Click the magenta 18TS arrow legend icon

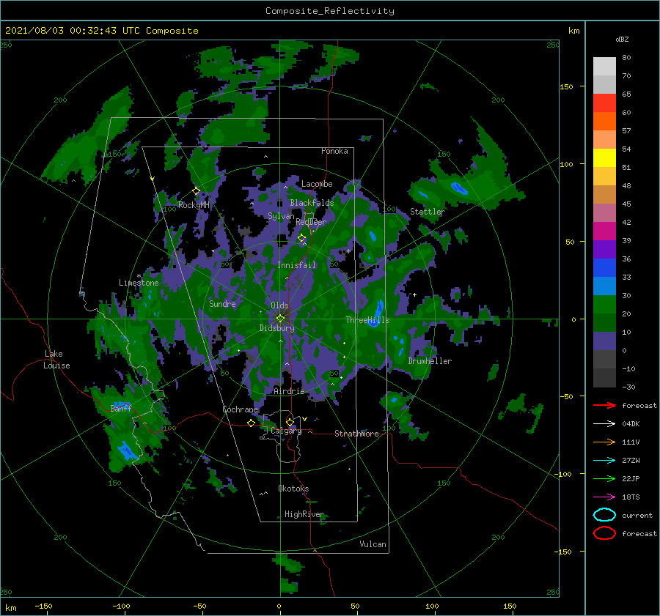(604, 497)
